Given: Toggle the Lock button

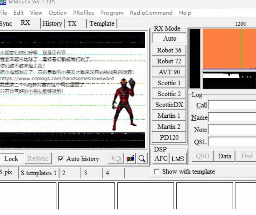Looking at the screenshot, I should click(11, 159).
